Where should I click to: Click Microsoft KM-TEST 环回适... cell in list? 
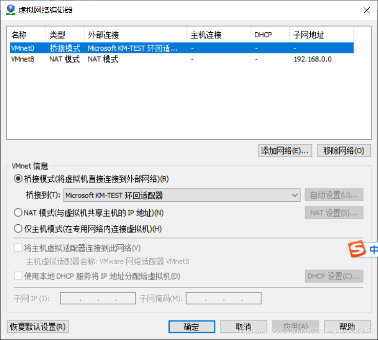pyautogui.click(x=133, y=48)
